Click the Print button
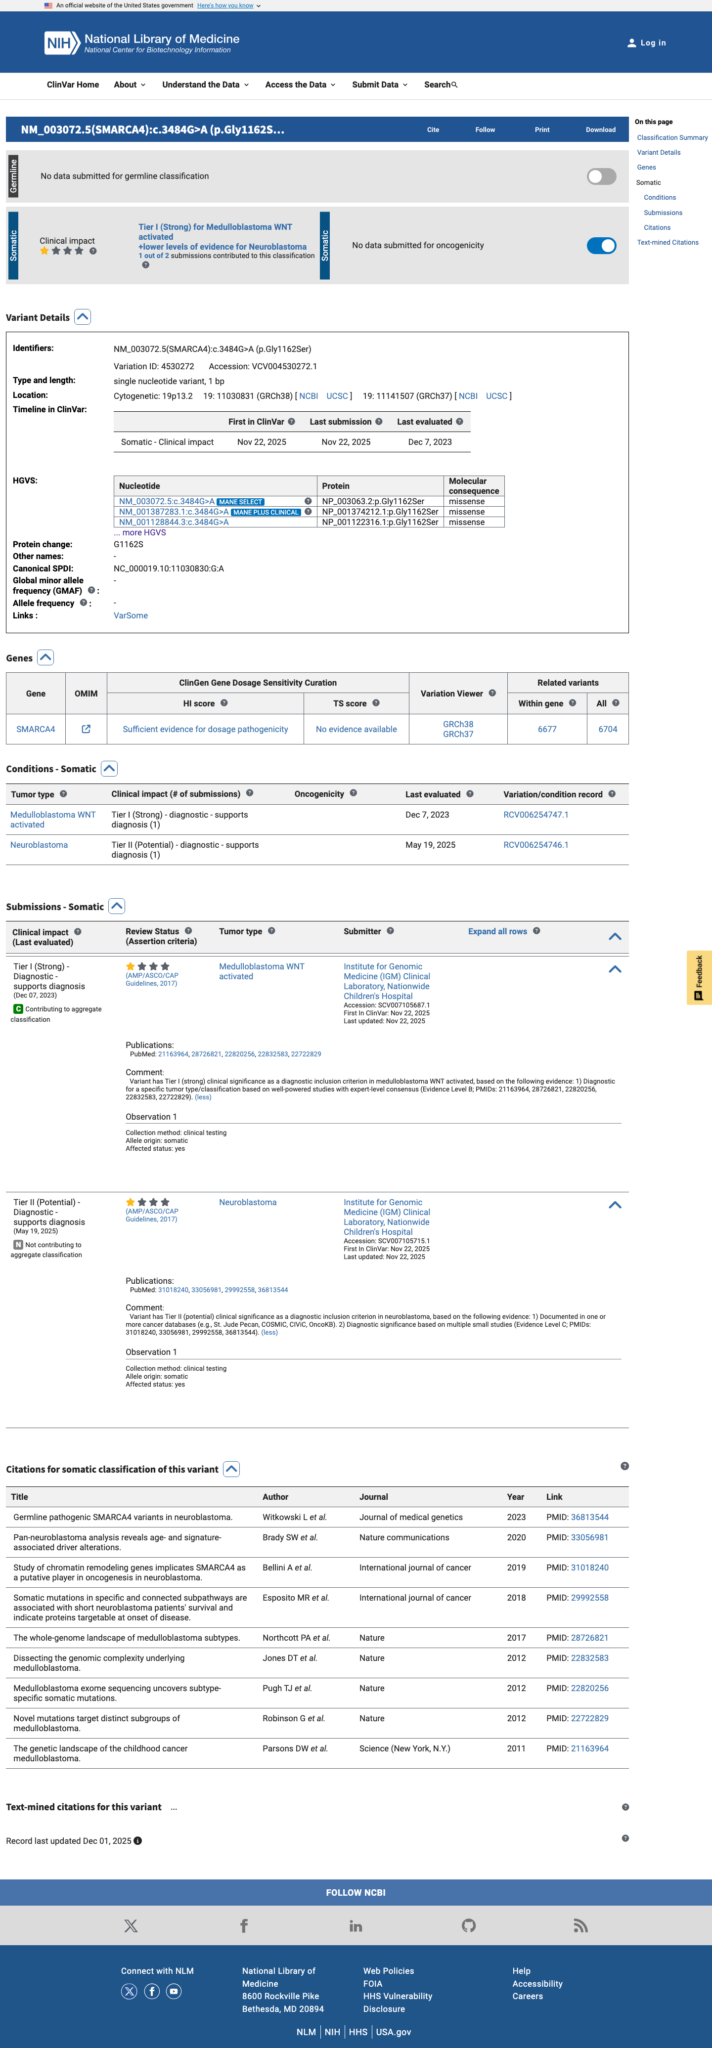This screenshot has height=2048, width=712. pos(542,130)
